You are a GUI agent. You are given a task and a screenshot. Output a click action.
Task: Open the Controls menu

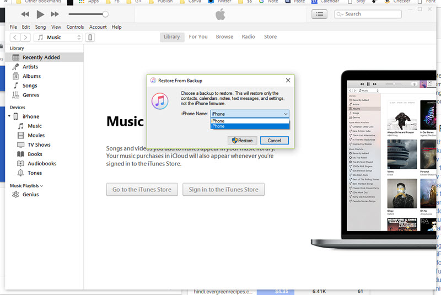75,27
